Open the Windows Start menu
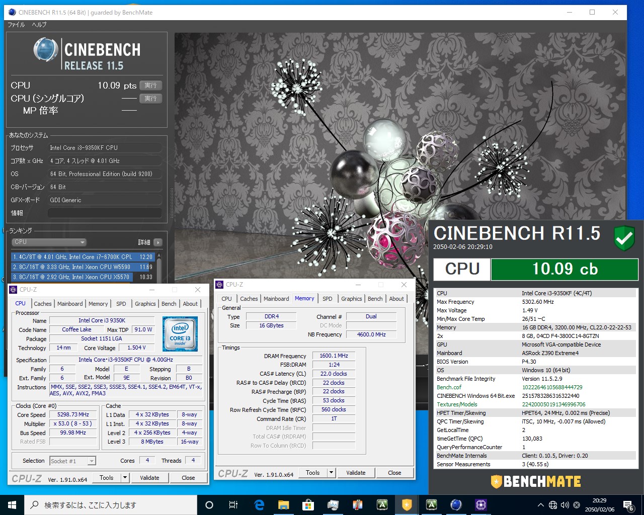644x515 pixels. coord(12,505)
